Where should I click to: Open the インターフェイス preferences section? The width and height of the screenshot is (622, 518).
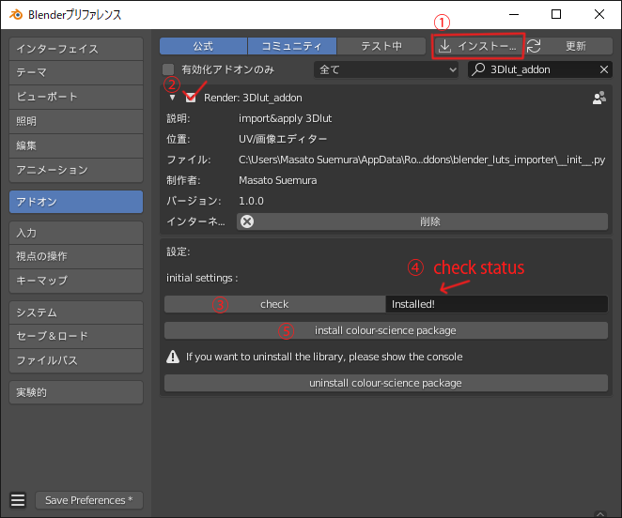76,49
